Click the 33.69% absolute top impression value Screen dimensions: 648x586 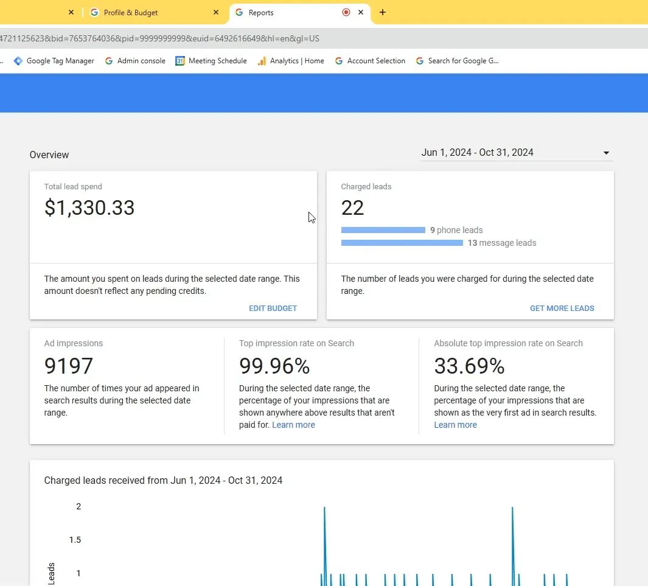[469, 366]
